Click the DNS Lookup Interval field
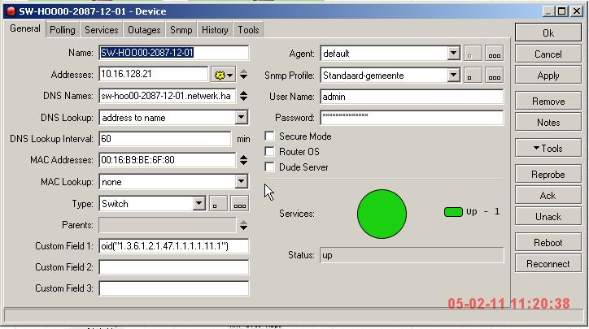 click(x=165, y=139)
